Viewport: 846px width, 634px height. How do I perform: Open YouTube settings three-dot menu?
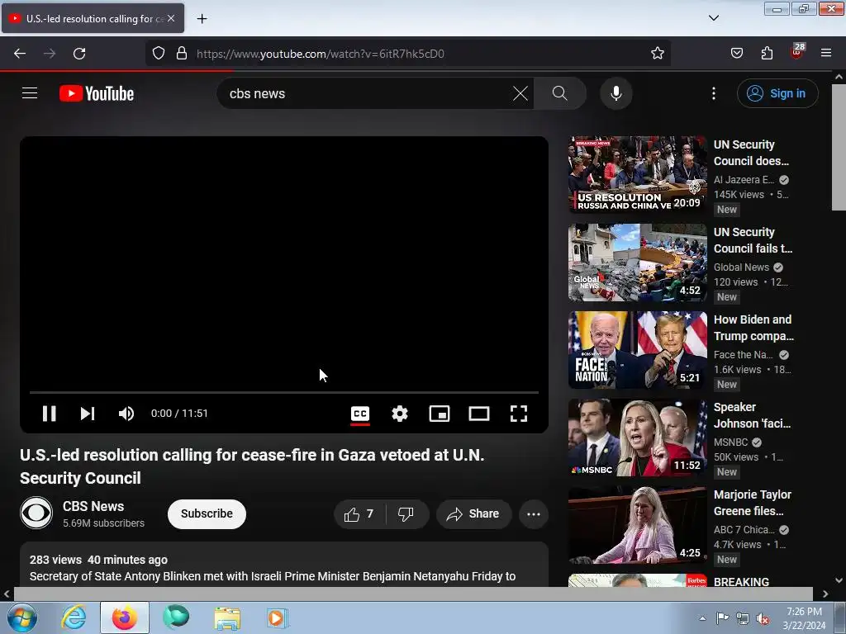(713, 93)
